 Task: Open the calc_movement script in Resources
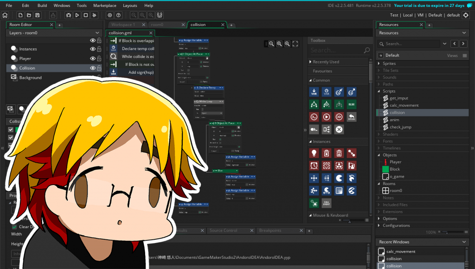pos(404,105)
